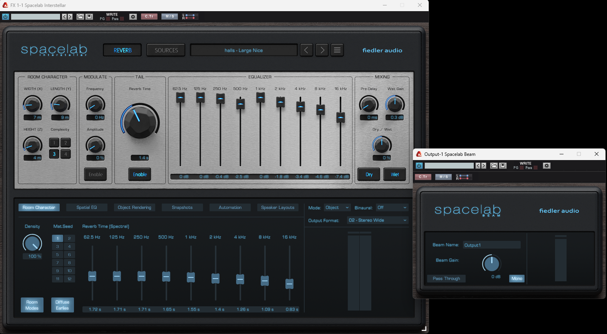Select Spatial EQ tab
The image size is (607, 334).
point(87,207)
